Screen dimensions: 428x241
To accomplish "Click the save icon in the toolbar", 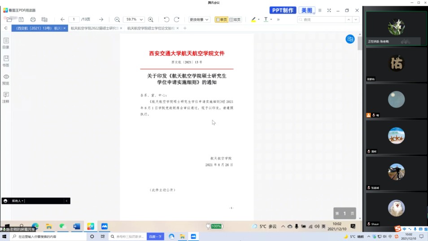I will 21,19.
